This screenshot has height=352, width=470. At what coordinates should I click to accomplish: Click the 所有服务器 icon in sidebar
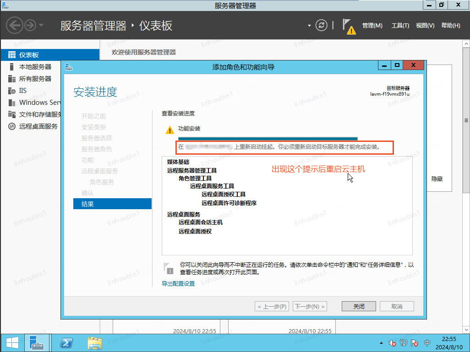click(12, 79)
